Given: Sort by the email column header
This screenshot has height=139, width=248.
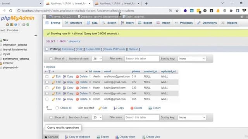Looking at the screenshot, I should (108, 71).
